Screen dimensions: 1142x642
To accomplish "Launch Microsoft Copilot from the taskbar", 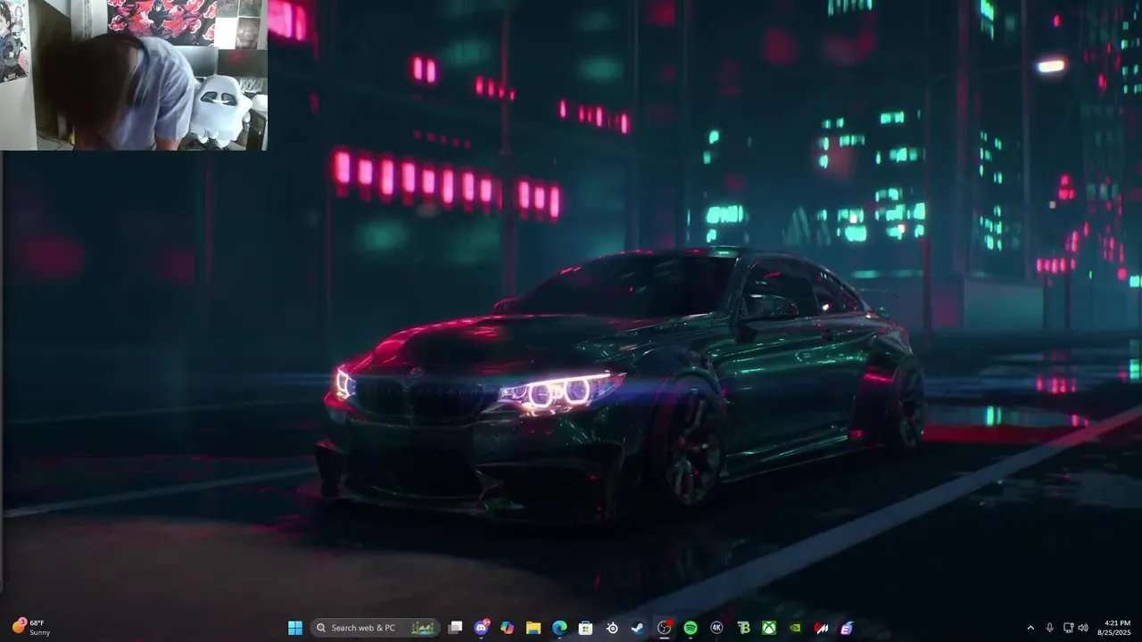I will click(x=508, y=628).
